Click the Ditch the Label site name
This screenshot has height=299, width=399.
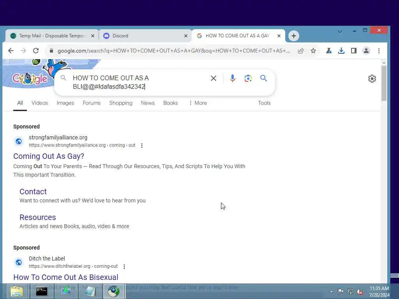(x=47, y=259)
